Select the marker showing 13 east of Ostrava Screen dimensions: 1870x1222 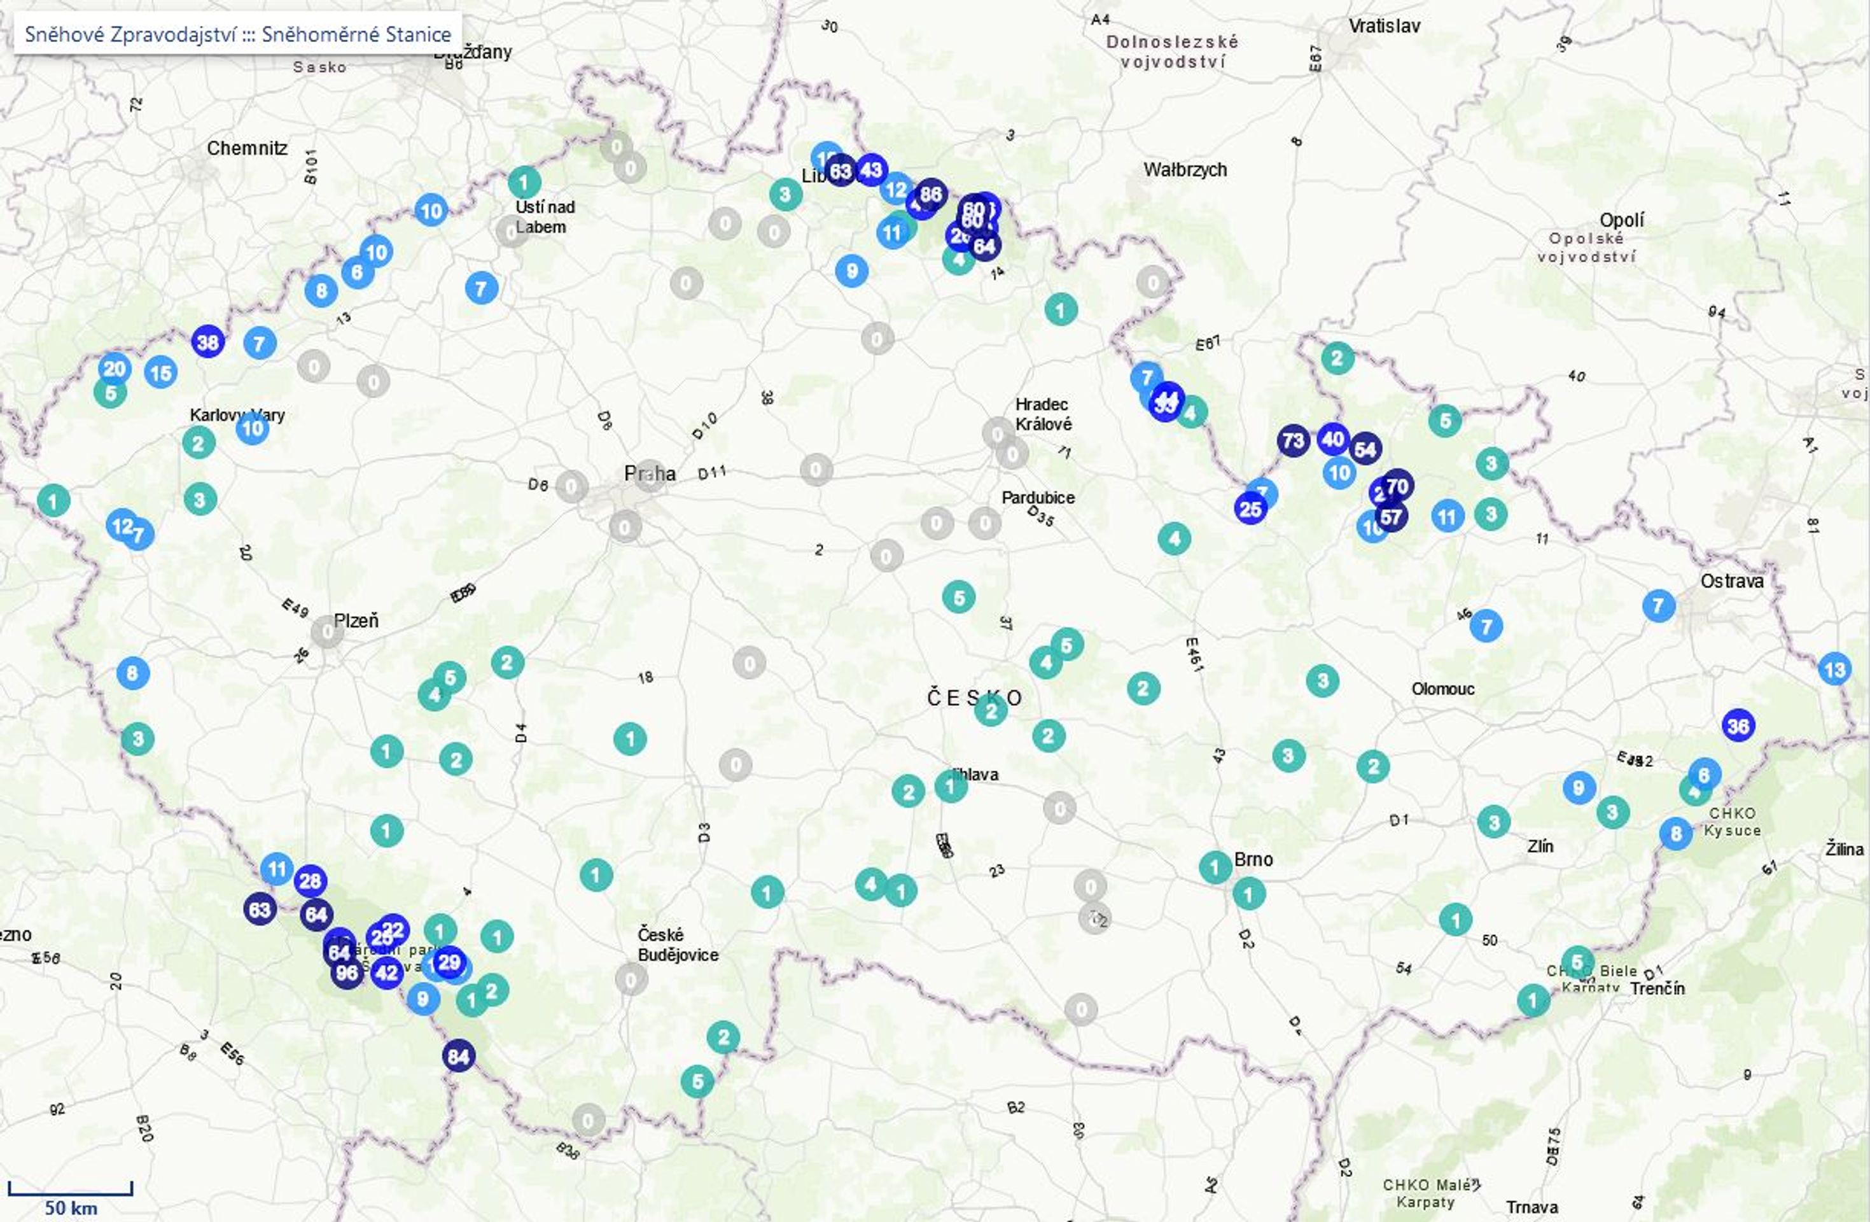(1834, 670)
